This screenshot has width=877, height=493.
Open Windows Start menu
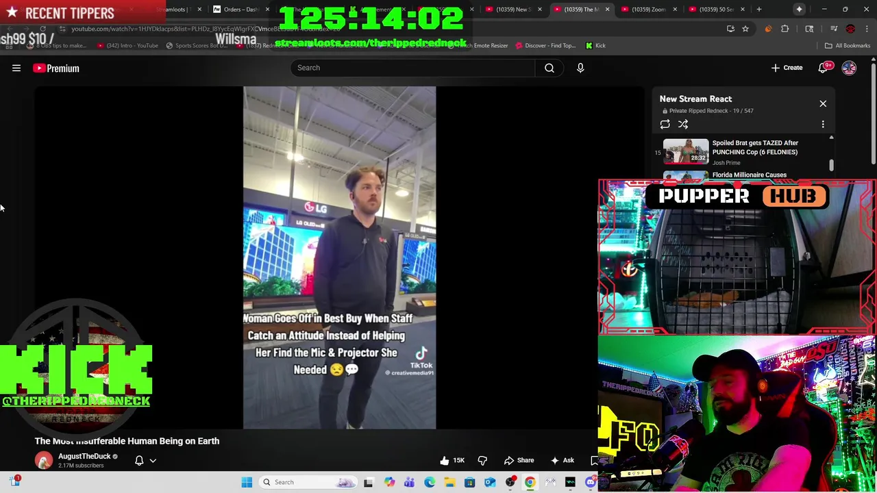coord(247,482)
